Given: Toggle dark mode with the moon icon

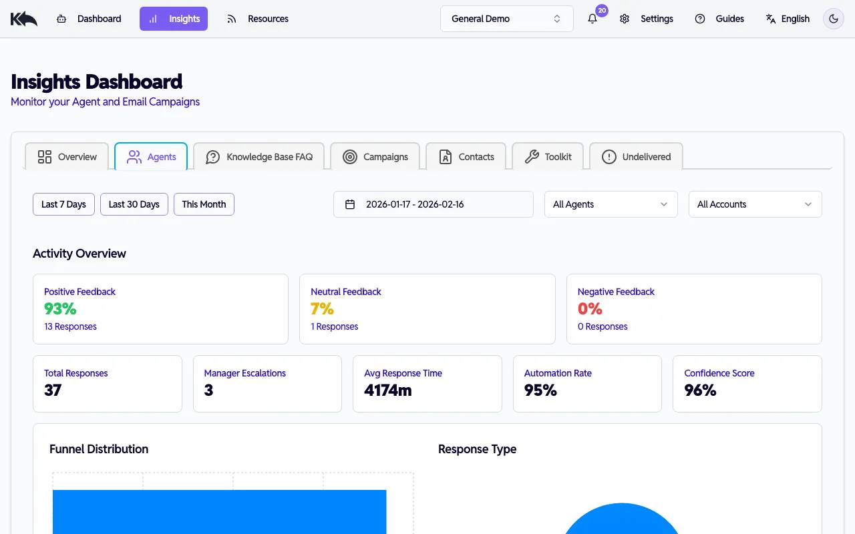Looking at the screenshot, I should [833, 19].
